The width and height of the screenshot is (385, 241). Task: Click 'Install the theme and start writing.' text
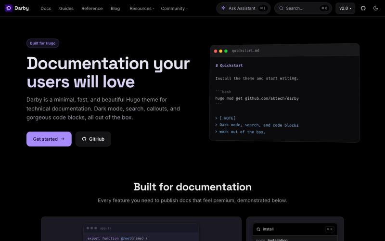pos(257,78)
